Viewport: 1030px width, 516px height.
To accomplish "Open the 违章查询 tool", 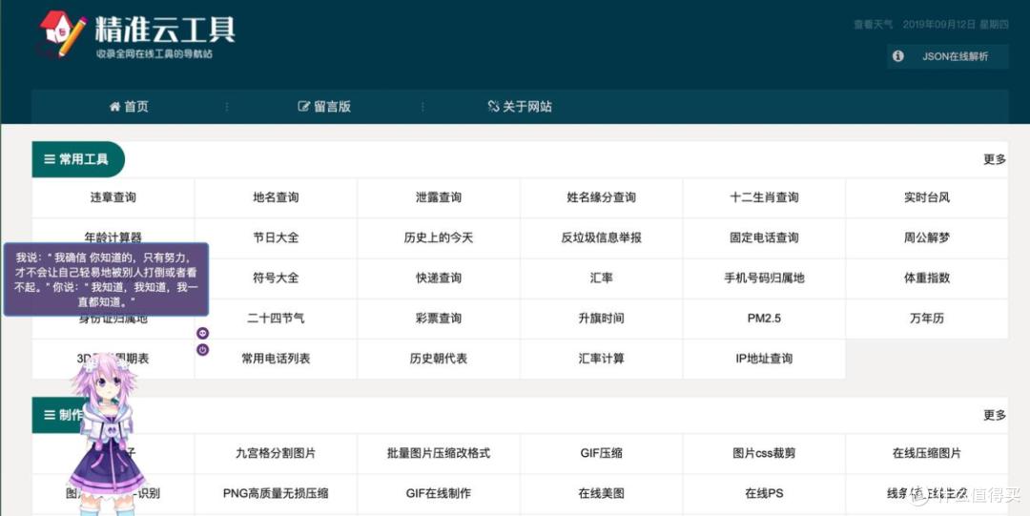I will click(x=113, y=197).
